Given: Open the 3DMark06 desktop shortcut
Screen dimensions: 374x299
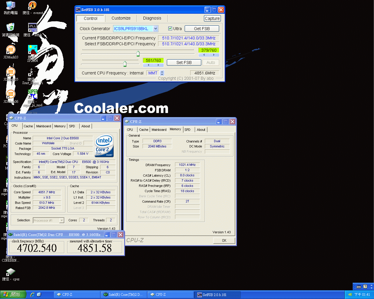Looking at the screenshot, I should [11, 95].
